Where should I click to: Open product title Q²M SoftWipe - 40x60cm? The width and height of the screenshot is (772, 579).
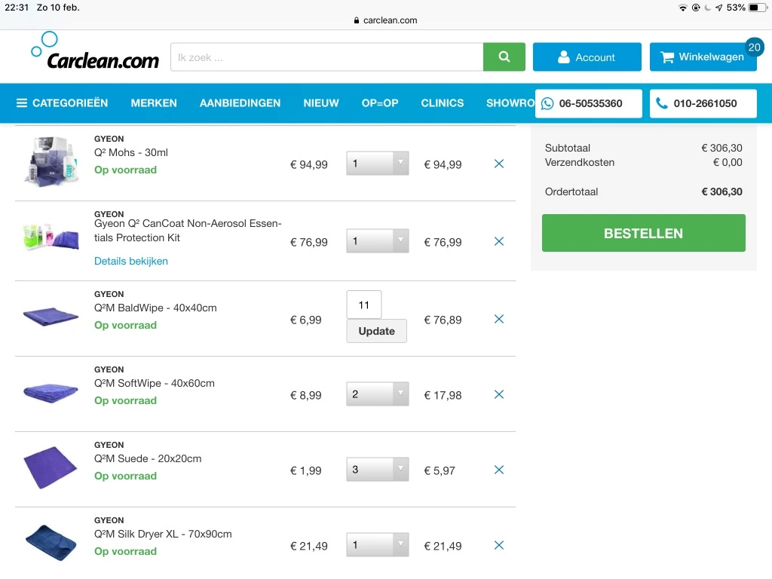click(x=155, y=383)
